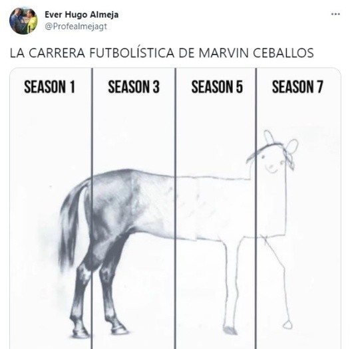This screenshot has height=349, width=350.
Task: Click the realistic rear hoof at bottom left
Action: (x=81, y=333)
